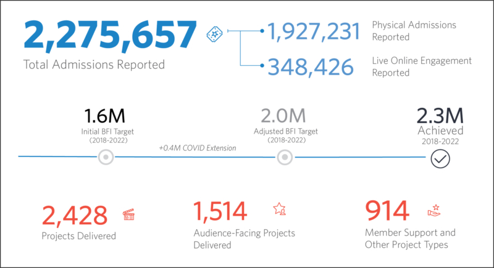Click the 2,275,657 total admissions figure
The height and width of the screenshot is (268, 494).
110,35
